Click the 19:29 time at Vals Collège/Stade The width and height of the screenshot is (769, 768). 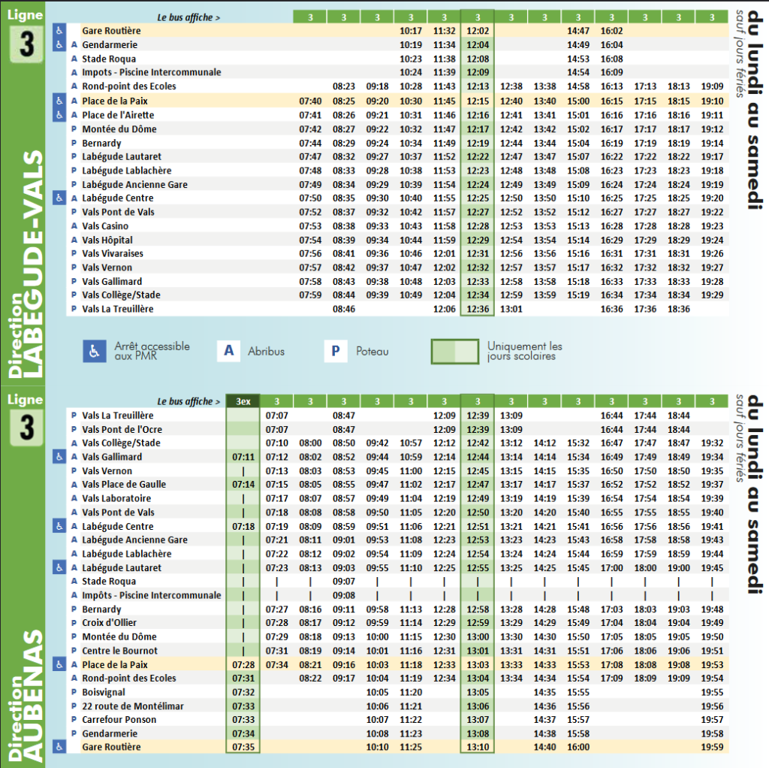[712, 295]
